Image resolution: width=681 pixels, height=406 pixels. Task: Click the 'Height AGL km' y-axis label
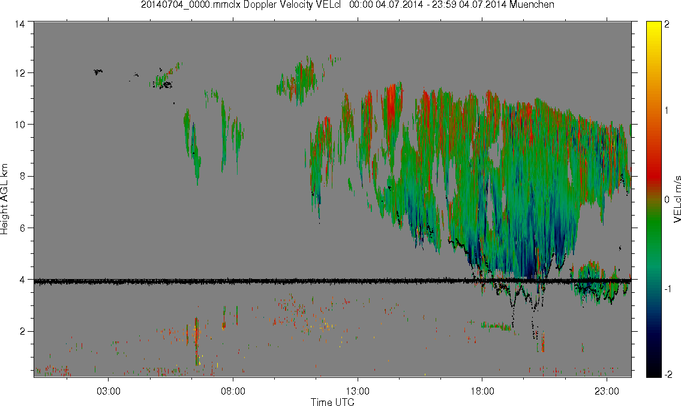tap(4, 199)
